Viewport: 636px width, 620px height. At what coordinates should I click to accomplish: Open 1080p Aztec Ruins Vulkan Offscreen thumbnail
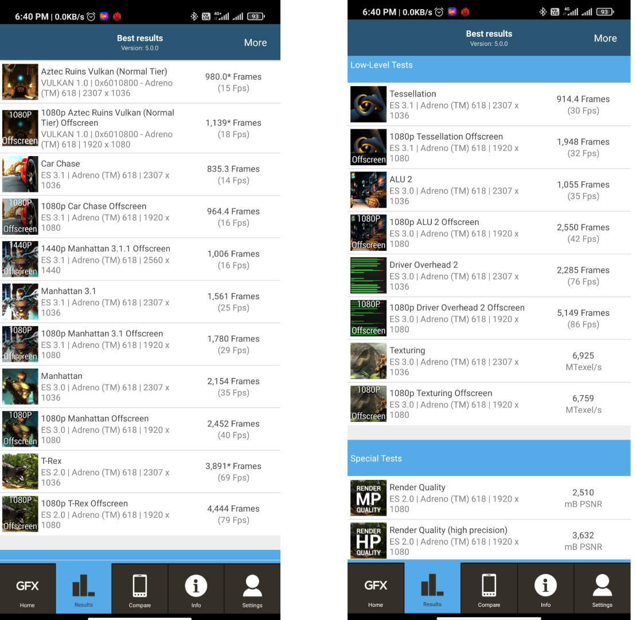[x=20, y=128]
